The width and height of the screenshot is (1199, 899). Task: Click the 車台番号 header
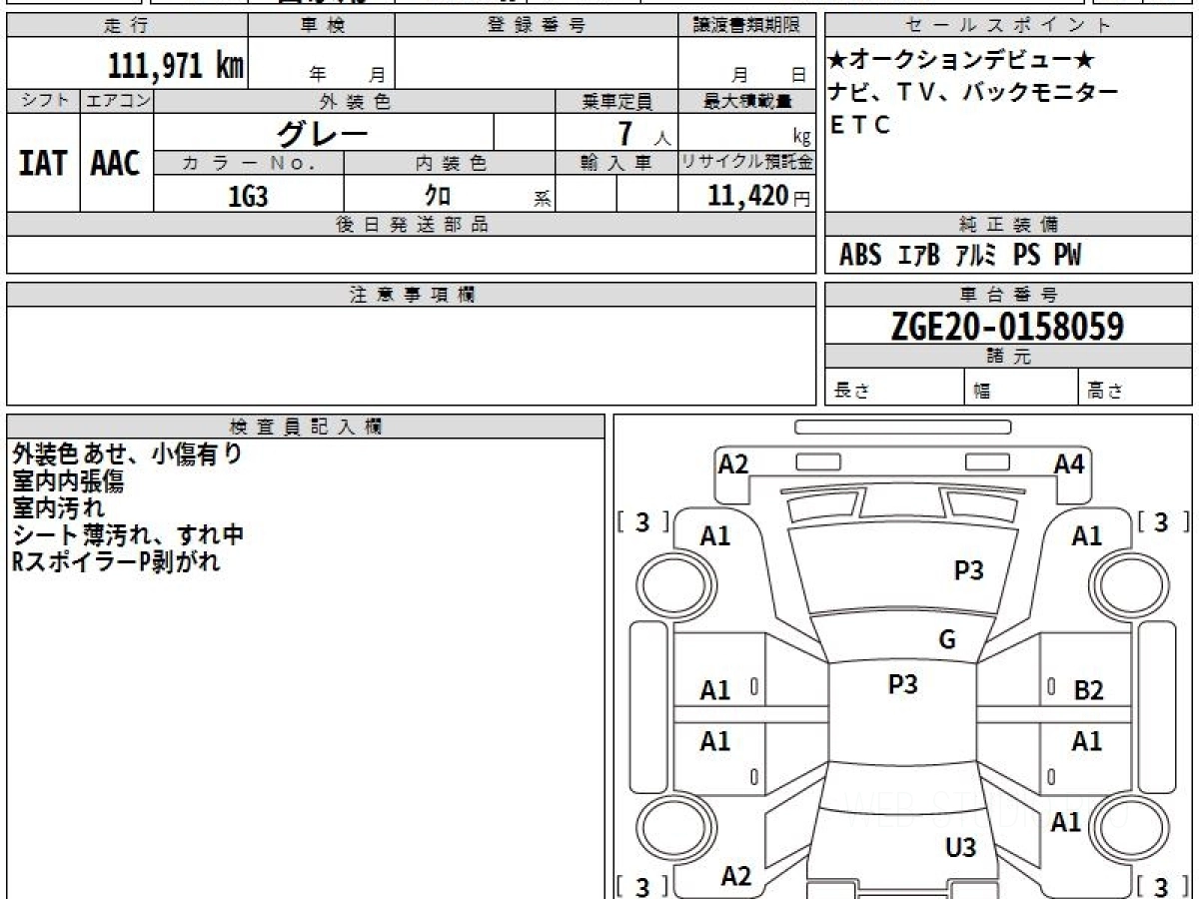(1009, 295)
